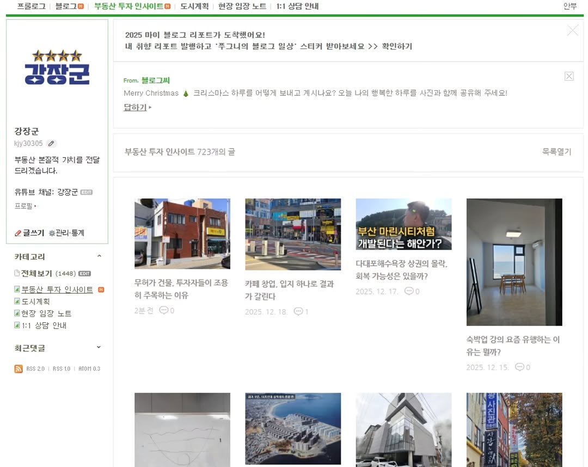This screenshot has height=467, width=588.
Task: Close the 2025 마이 블로그 리포트 banner
Action: 572,30
